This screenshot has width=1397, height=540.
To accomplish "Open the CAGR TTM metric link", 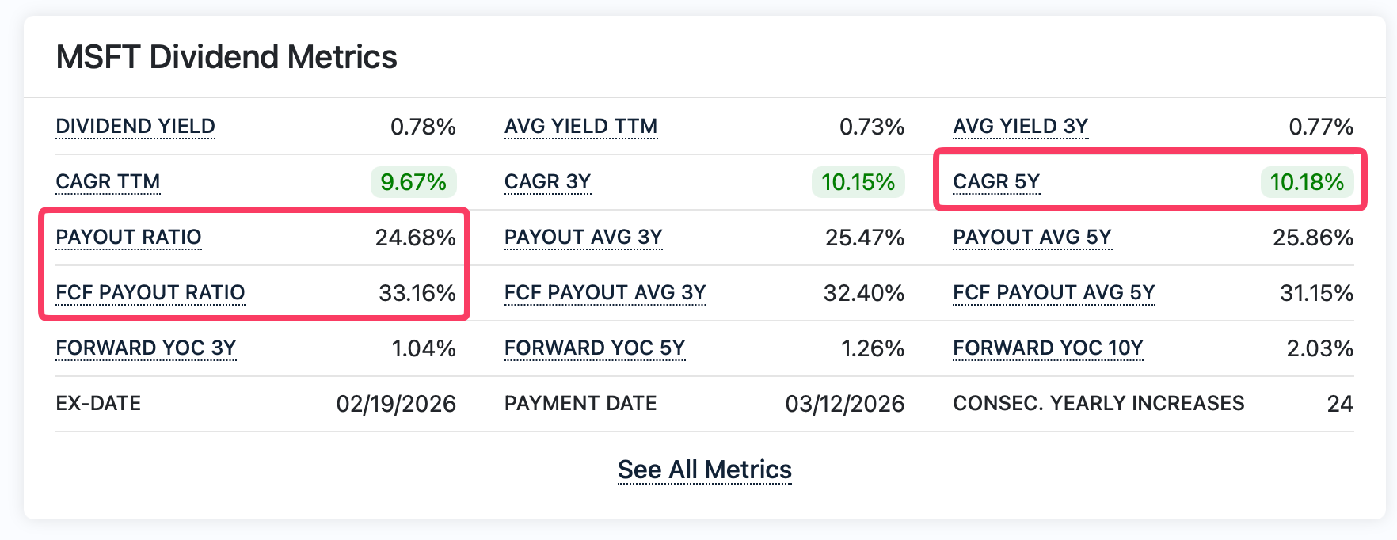I will coord(108,181).
